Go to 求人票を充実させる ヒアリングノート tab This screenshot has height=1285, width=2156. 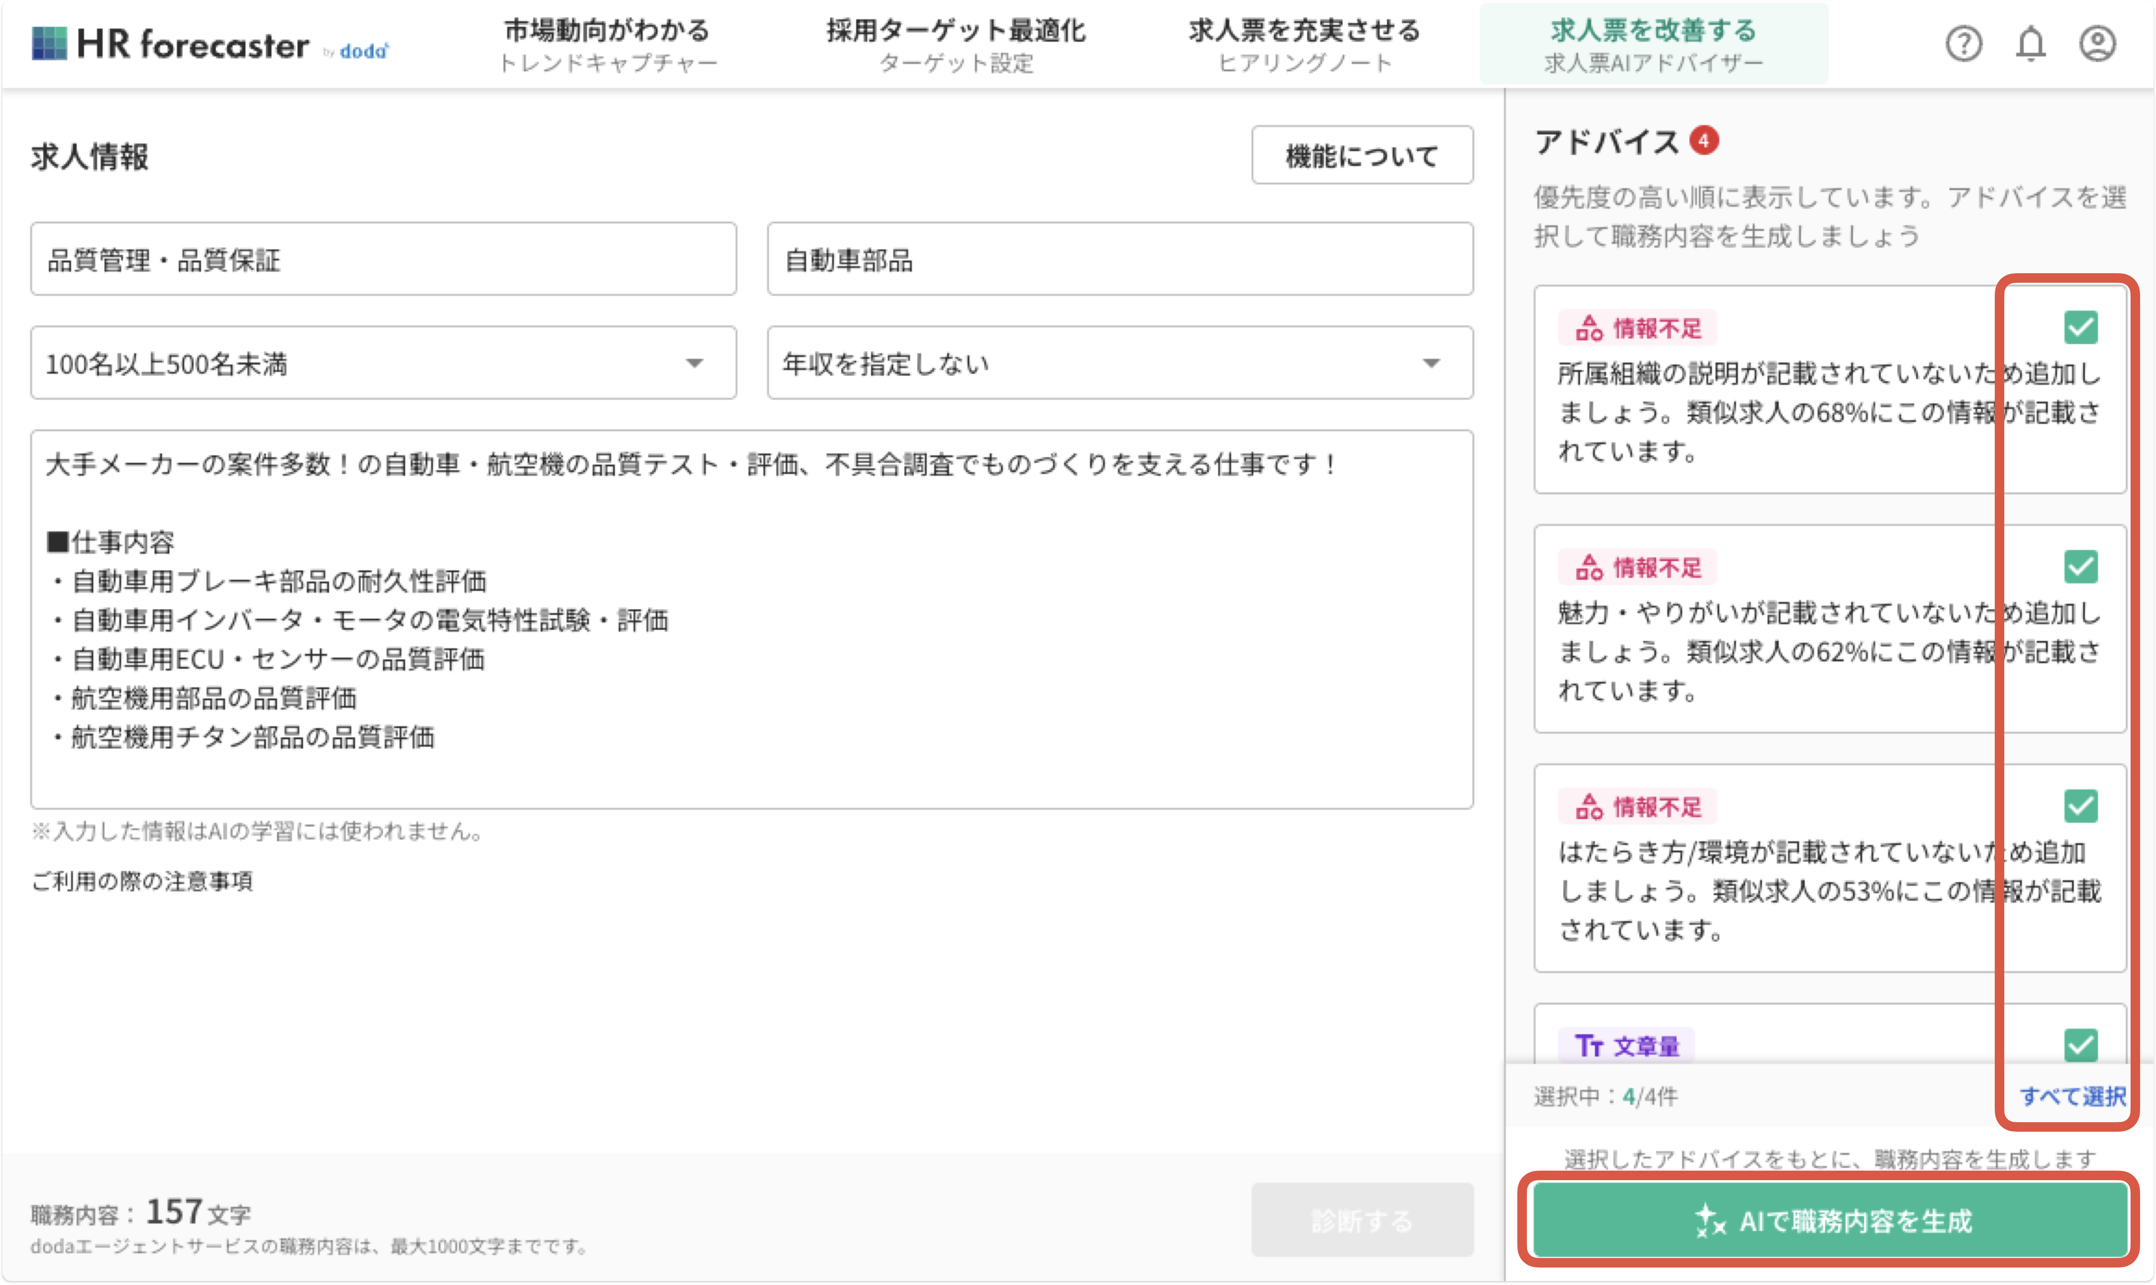(1304, 45)
